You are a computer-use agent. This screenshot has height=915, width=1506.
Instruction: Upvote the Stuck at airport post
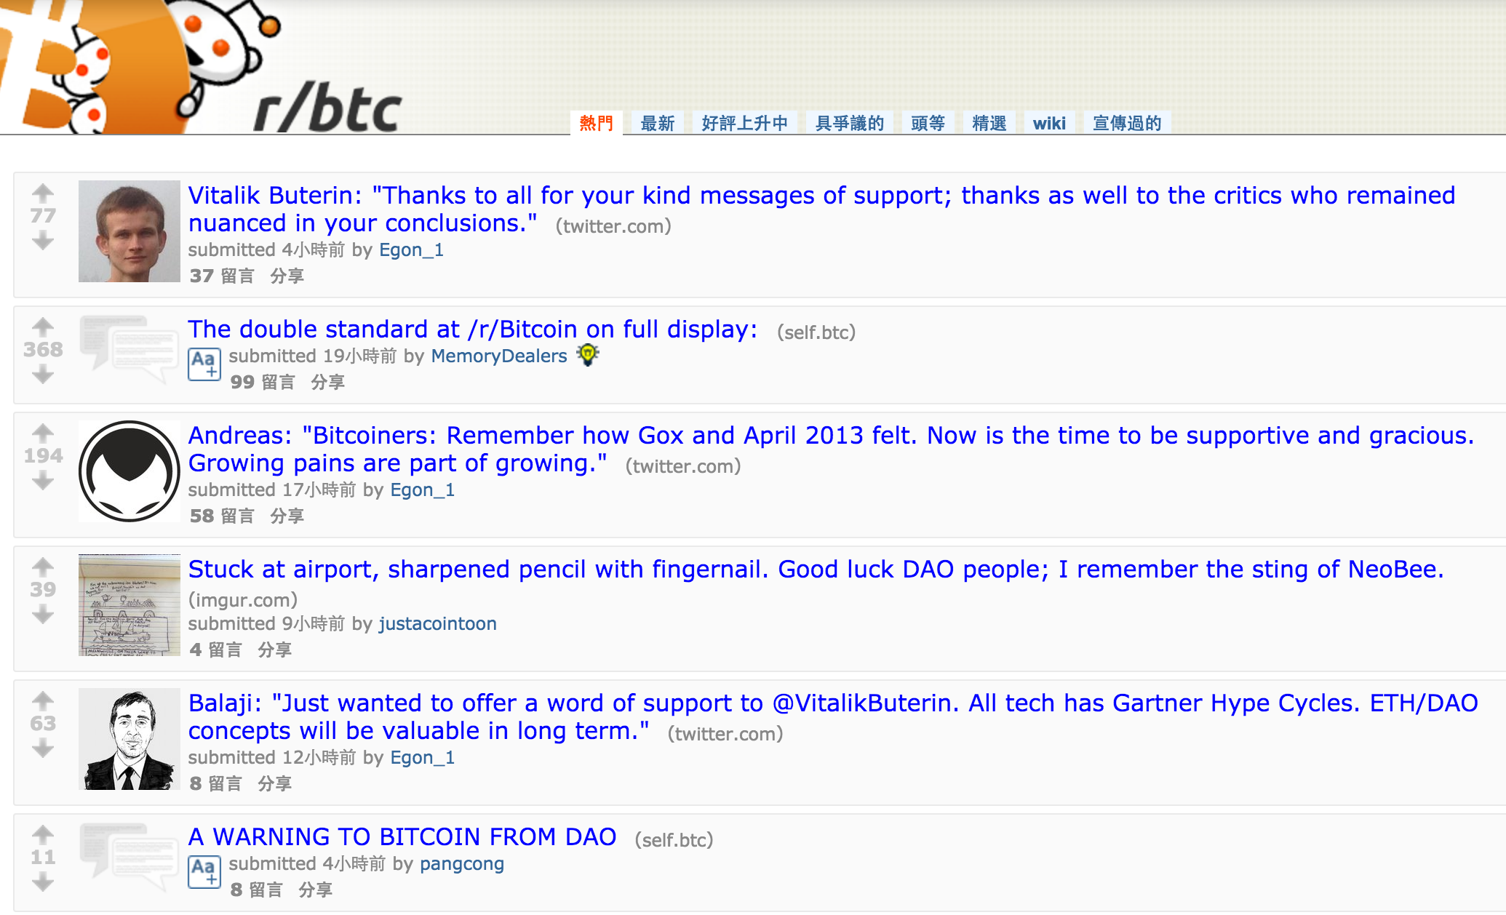point(43,567)
